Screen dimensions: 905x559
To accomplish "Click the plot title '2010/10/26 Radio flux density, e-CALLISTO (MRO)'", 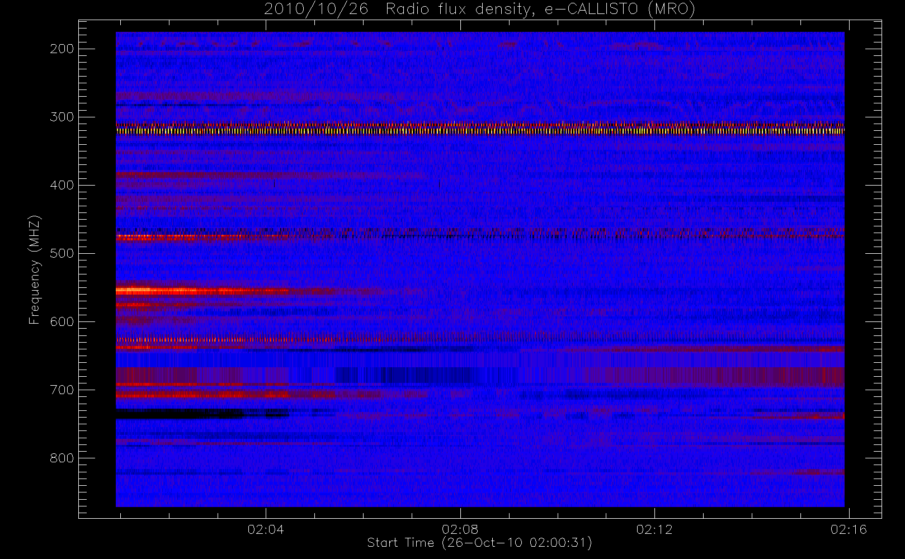I will (479, 10).
